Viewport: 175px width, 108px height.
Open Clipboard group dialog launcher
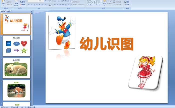pos(12,8)
